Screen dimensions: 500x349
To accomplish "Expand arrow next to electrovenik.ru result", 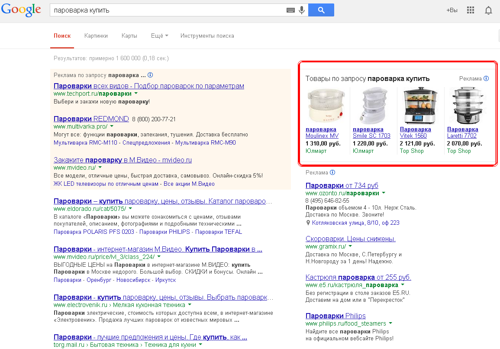I will (x=190, y=305).
